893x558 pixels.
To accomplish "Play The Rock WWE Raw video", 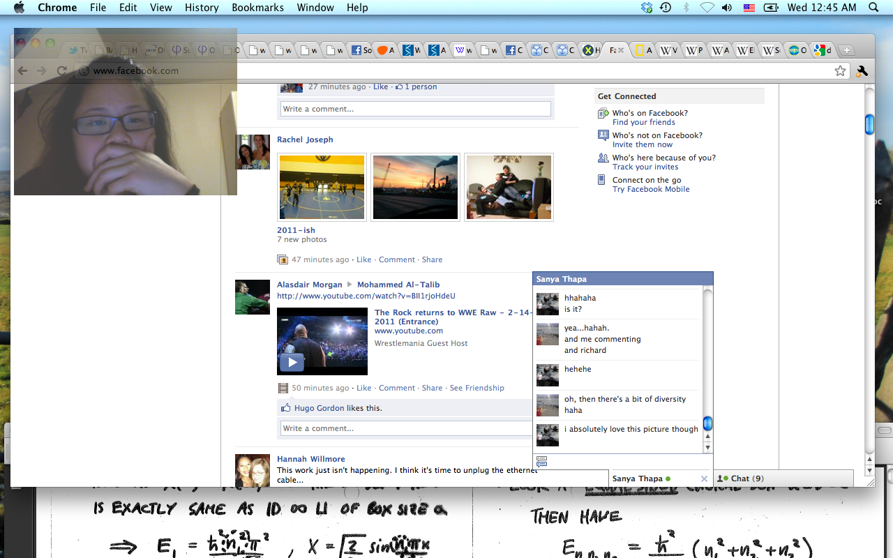I will click(x=292, y=362).
